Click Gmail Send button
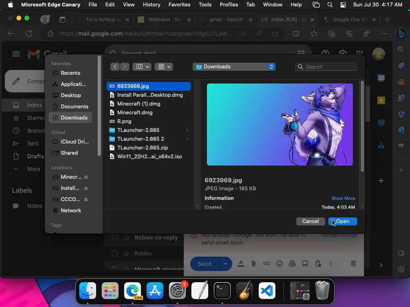This screenshot has width=410, height=307. [x=205, y=264]
